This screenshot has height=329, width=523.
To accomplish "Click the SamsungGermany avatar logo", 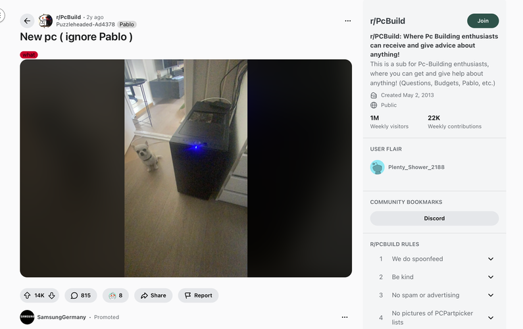I will (27, 317).
